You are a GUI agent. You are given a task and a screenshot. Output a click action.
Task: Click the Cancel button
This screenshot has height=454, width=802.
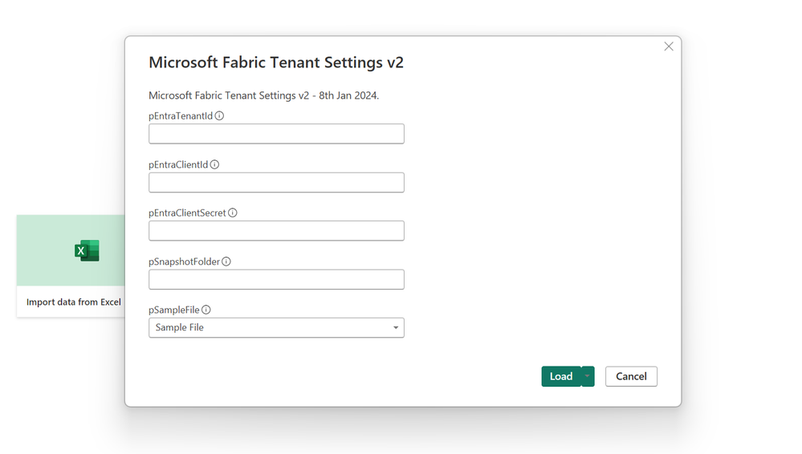[x=631, y=376]
